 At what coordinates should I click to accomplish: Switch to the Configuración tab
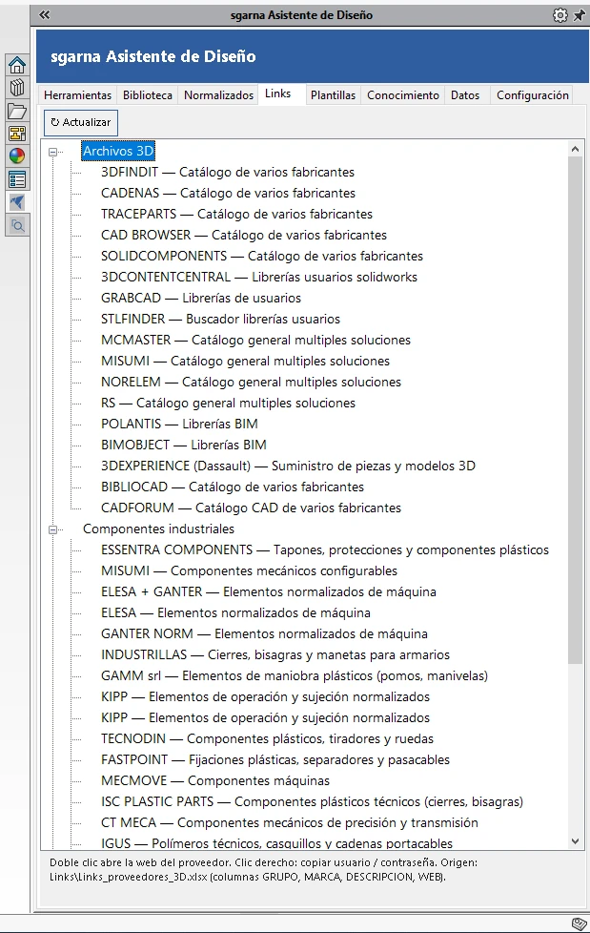pos(532,95)
